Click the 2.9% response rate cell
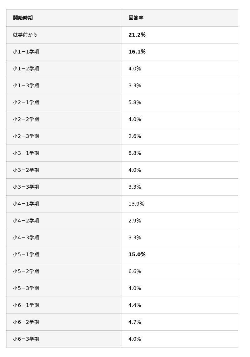This screenshot has height=357, width=250. click(135, 221)
